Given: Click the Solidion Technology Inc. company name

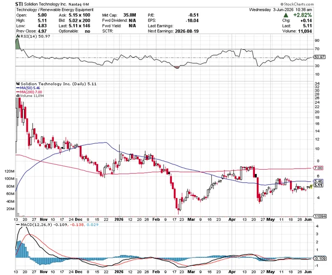Looking at the screenshot, I should tap(45, 4).
